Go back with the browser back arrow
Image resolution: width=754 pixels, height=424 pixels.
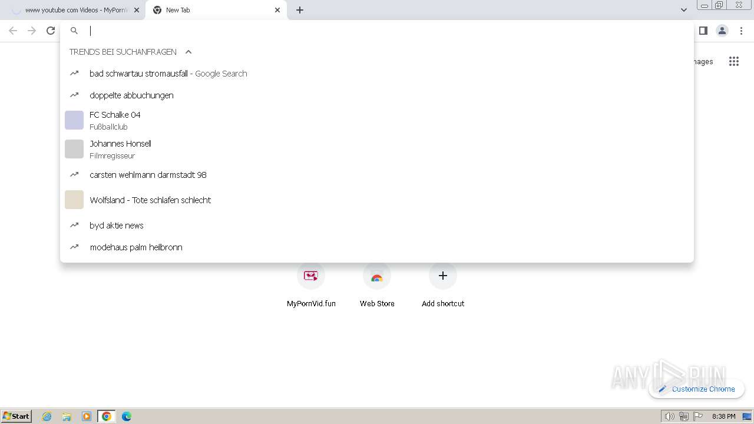[x=13, y=31]
